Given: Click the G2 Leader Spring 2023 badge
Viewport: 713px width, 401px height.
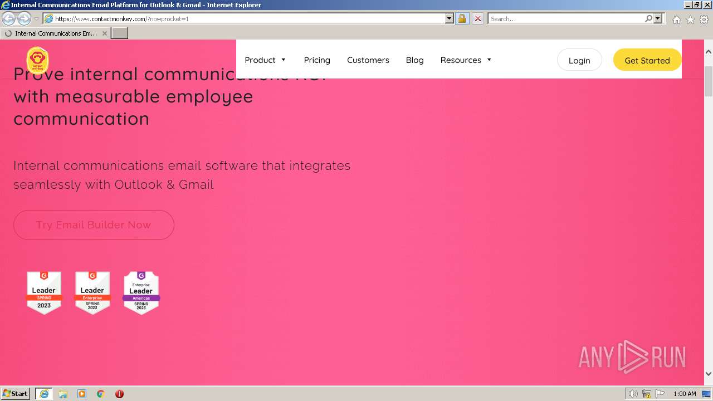Looking at the screenshot, I should [x=44, y=293].
